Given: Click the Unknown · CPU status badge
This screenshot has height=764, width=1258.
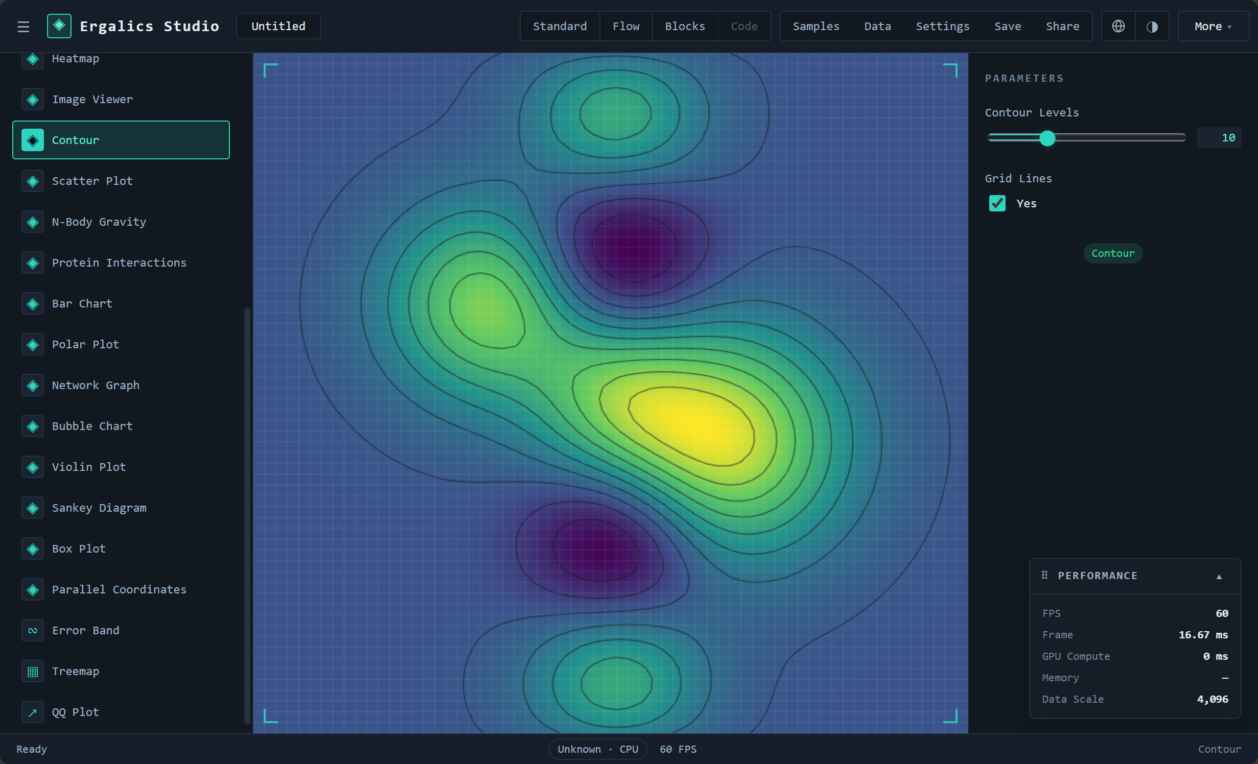Looking at the screenshot, I should (598, 749).
